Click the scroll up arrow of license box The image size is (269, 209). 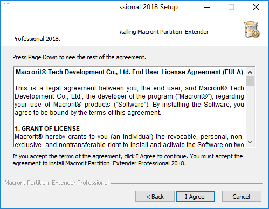(250, 72)
